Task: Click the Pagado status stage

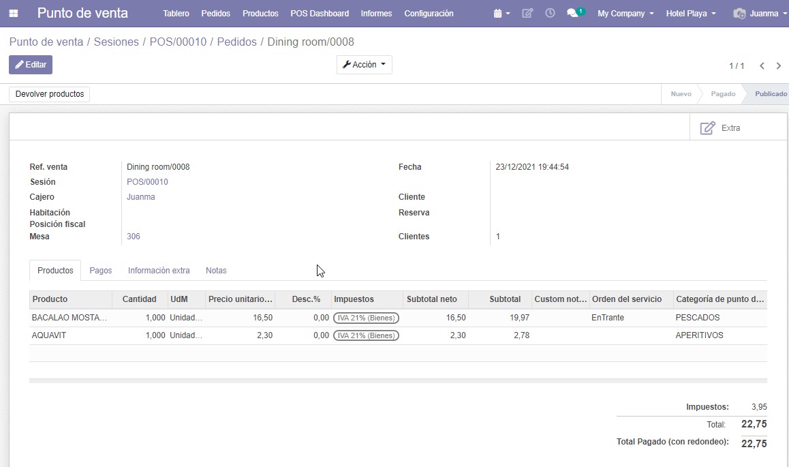Action: point(723,94)
